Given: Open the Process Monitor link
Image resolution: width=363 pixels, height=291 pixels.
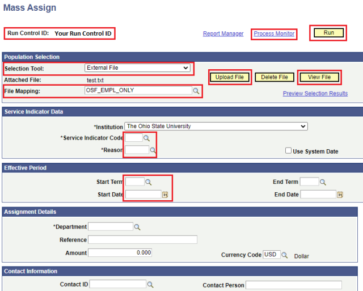Looking at the screenshot, I should click(274, 34).
